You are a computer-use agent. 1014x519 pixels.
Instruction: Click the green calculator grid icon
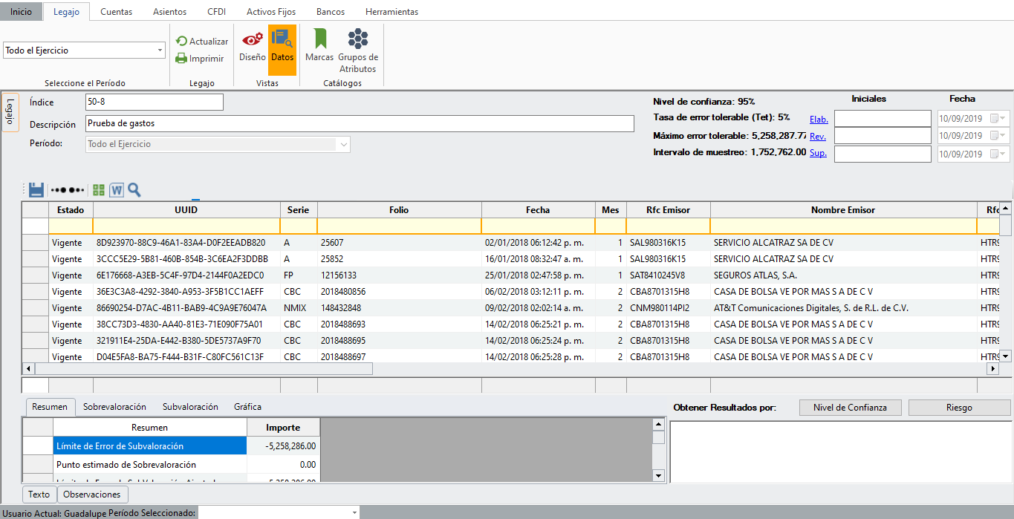pyautogui.click(x=99, y=190)
